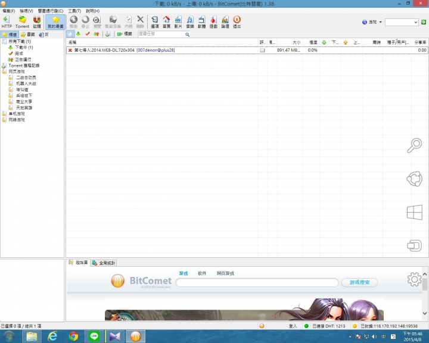The image size is (429, 343).
Task: Open the top-right search combo box
Action: pyautogui.click(x=402, y=22)
